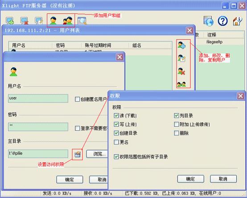Close the user edit dialog
The height and width of the screenshot is (198, 247).
coord(119,57)
